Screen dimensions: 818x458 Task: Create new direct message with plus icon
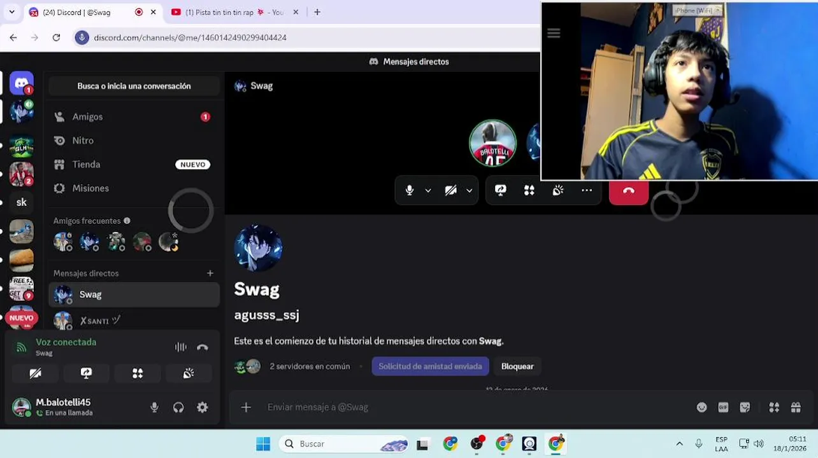tap(210, 273)
